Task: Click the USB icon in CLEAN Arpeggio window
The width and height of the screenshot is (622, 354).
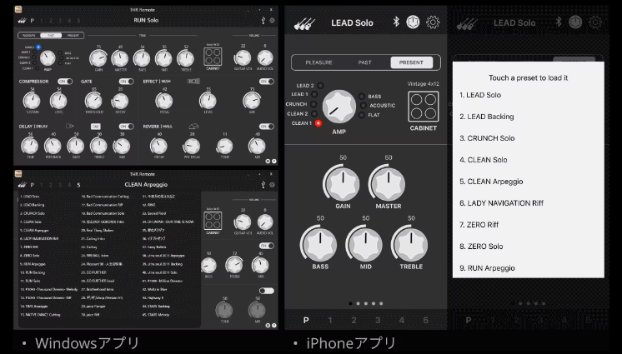Action: pyautogui.click(x=263, y=184)
